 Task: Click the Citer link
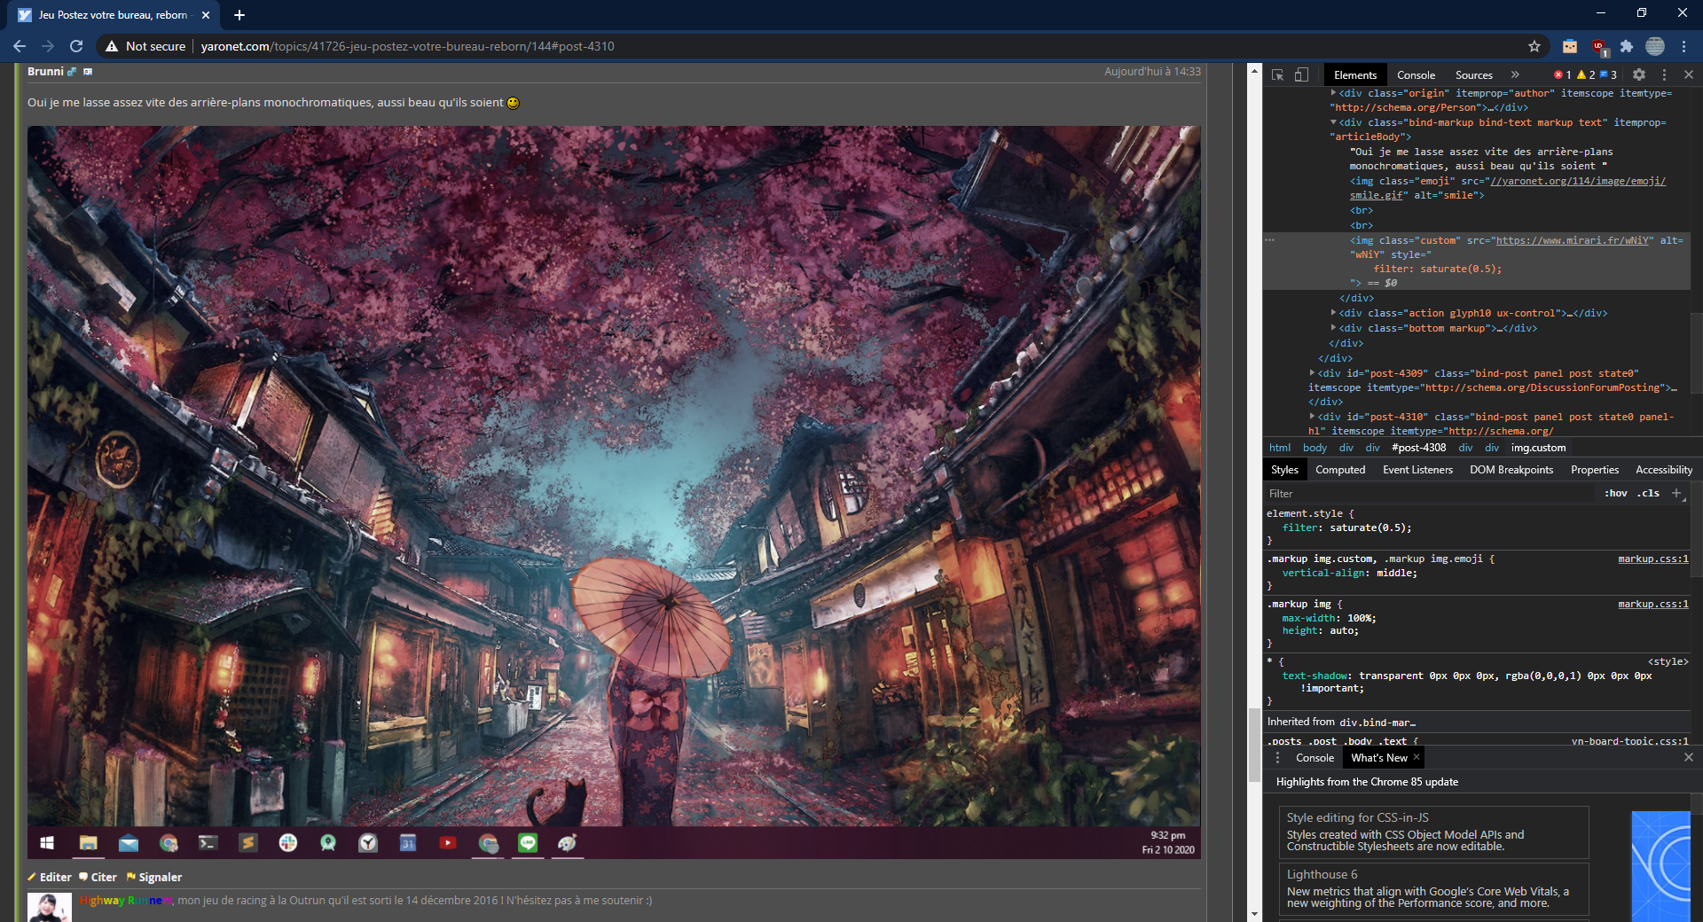(x=98, y=877)
